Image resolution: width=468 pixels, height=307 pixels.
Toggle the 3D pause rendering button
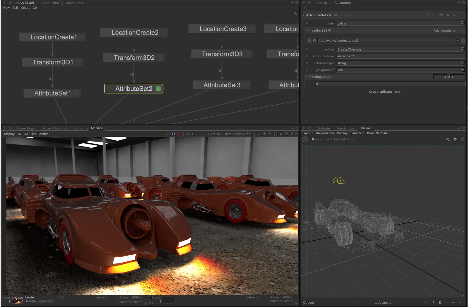click(x=193, y=134)
